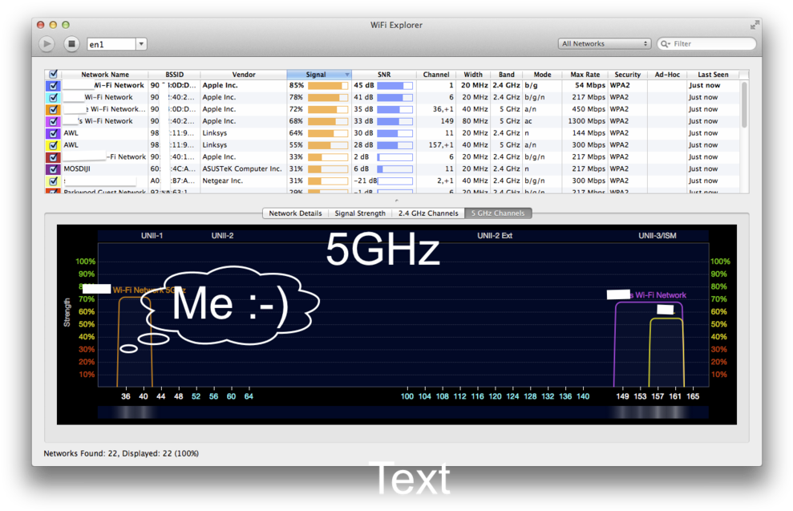The height and width of the screenshot is (511, 793).
Task: Click the play scan button
Action: [x=47, y=44]
